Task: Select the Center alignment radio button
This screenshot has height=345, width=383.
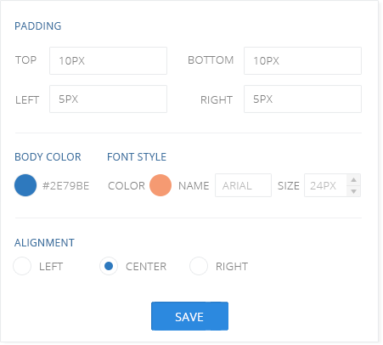Action: 109,266
